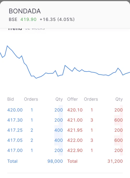Tap last price 419.90

pos(29,19)
